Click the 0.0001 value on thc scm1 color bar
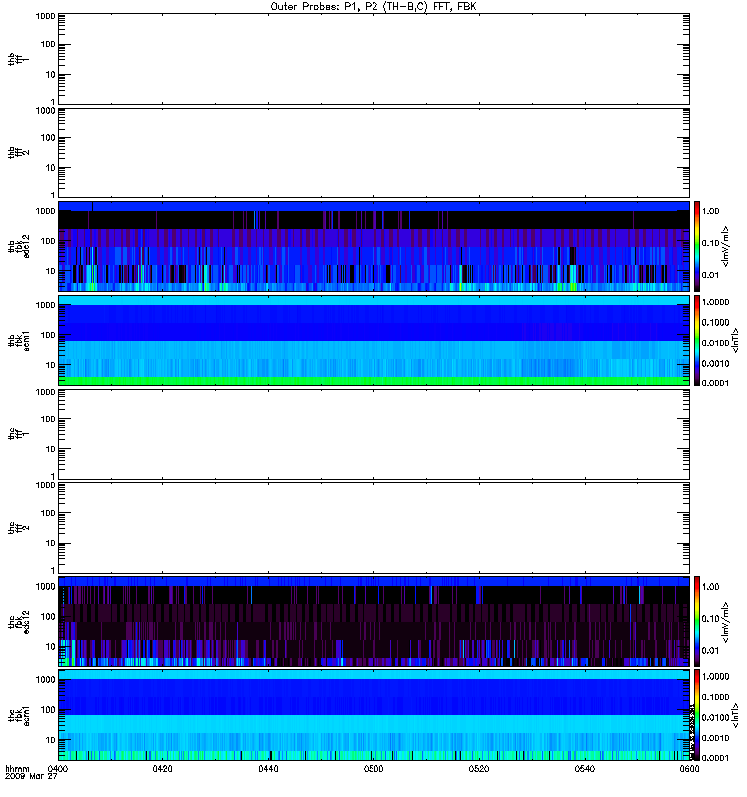This screenshot has height=797, width=747. (715, 758)
